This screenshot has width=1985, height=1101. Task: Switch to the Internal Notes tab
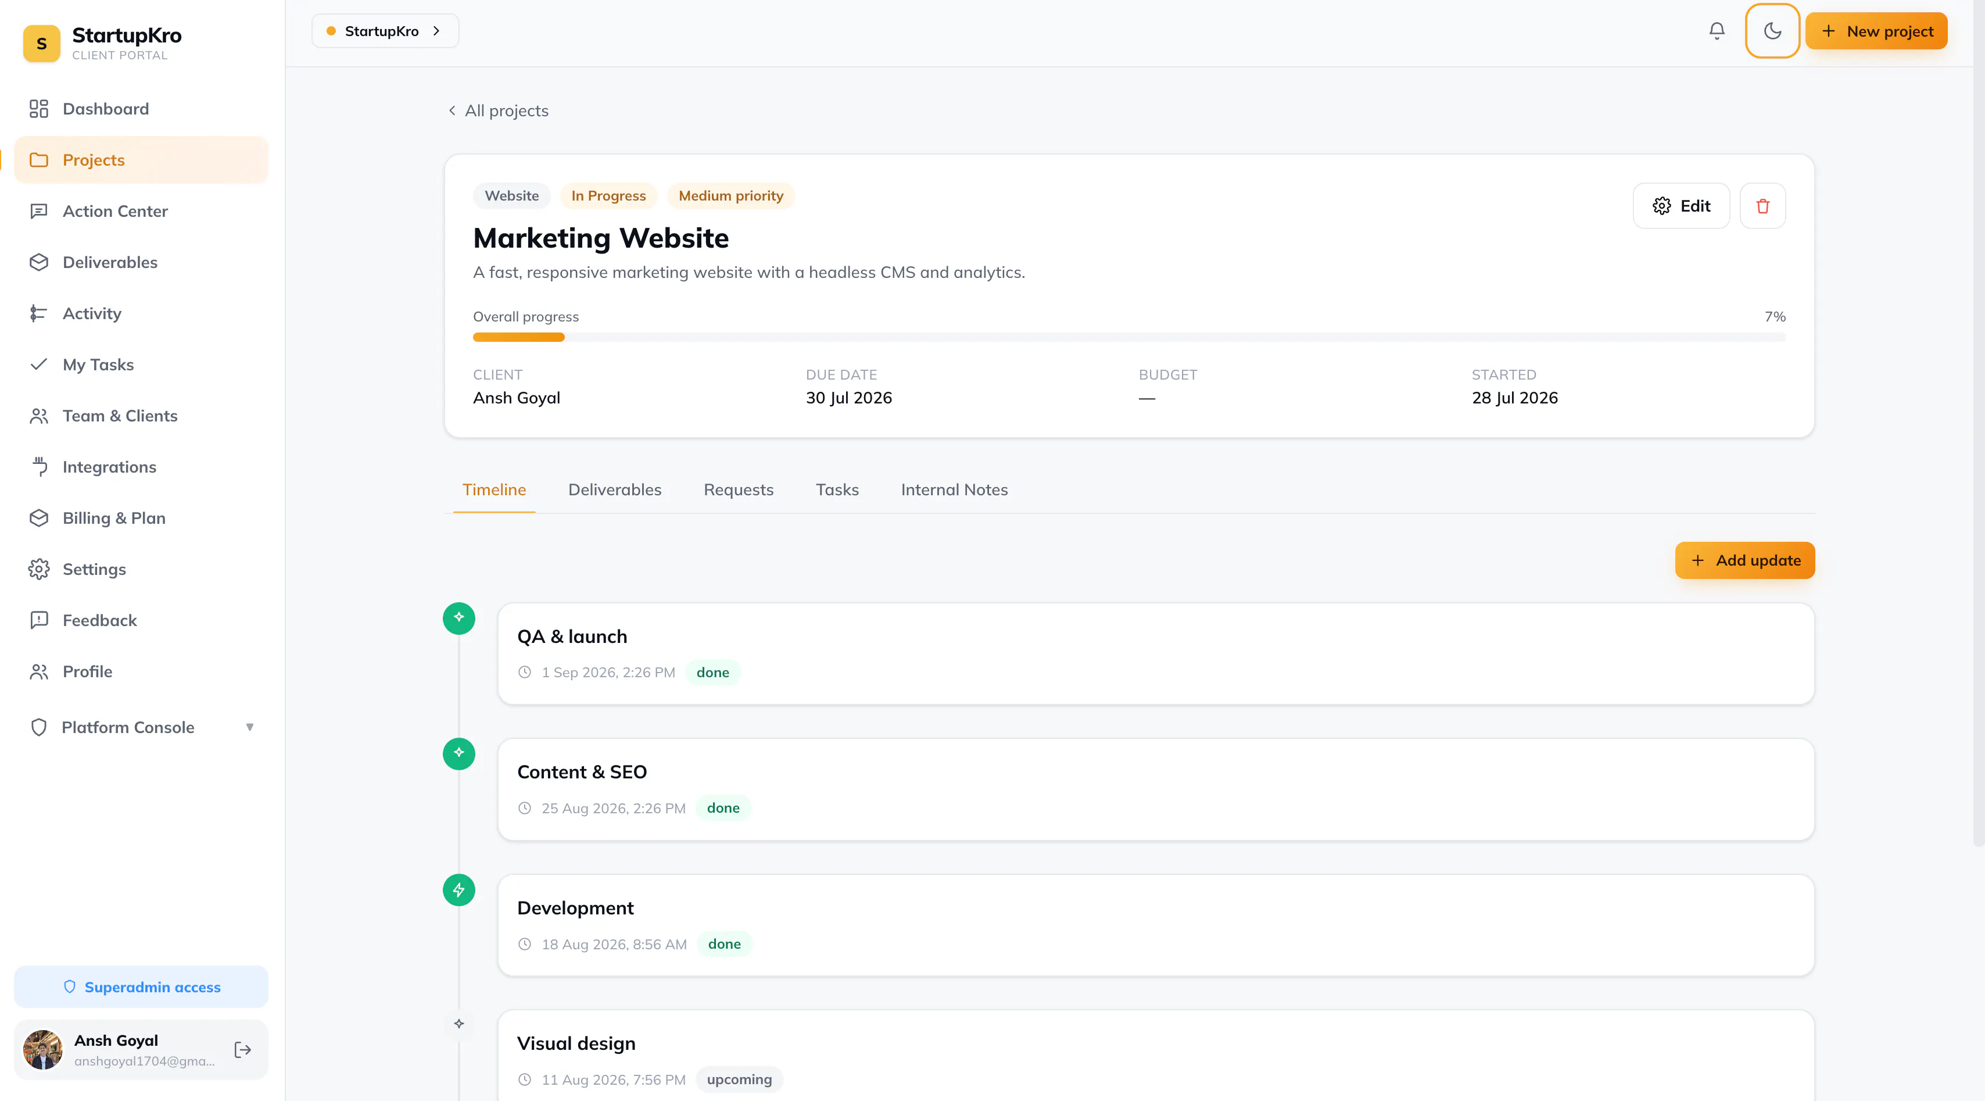tap(954, 489)
